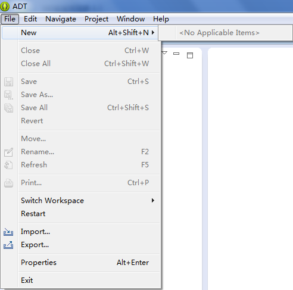Click the Ctrl+Shift+S shortcut text
The width and height of the screenshot is (293, 290).
pos(128,108)
